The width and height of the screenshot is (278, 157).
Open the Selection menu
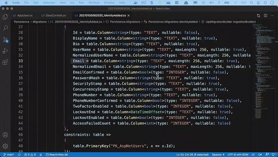pos(49,3)
